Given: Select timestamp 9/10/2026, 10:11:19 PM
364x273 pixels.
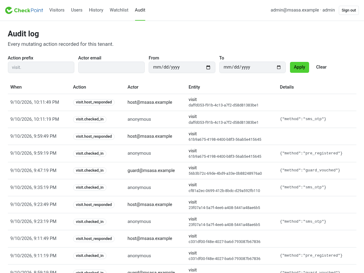Looking at the screenshot, I should point(35,119).
